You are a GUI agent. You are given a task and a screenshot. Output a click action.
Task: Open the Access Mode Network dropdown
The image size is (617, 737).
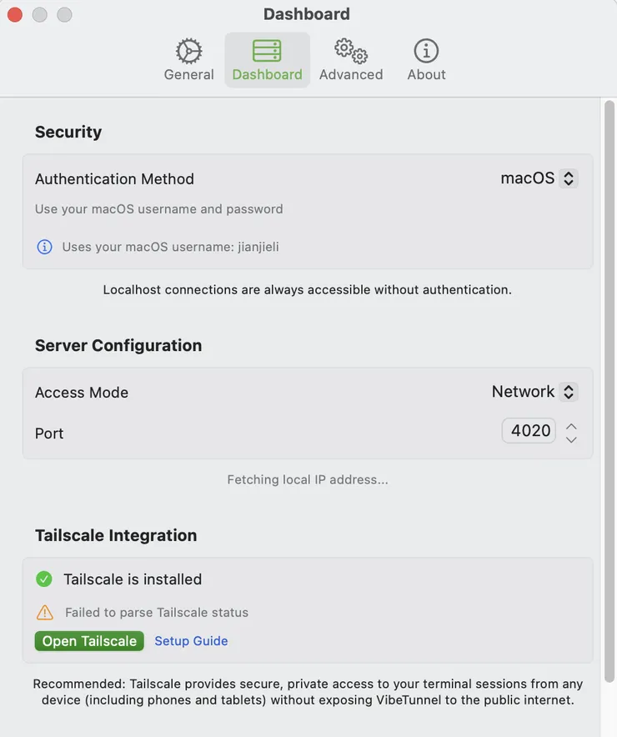click(534, 392)
